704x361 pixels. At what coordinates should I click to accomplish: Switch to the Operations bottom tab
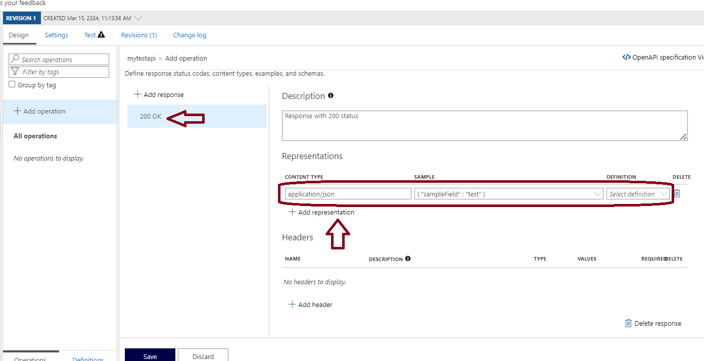click(30, 359)
